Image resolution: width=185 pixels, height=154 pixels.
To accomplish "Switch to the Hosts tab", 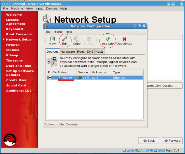I will pos(99,52).
